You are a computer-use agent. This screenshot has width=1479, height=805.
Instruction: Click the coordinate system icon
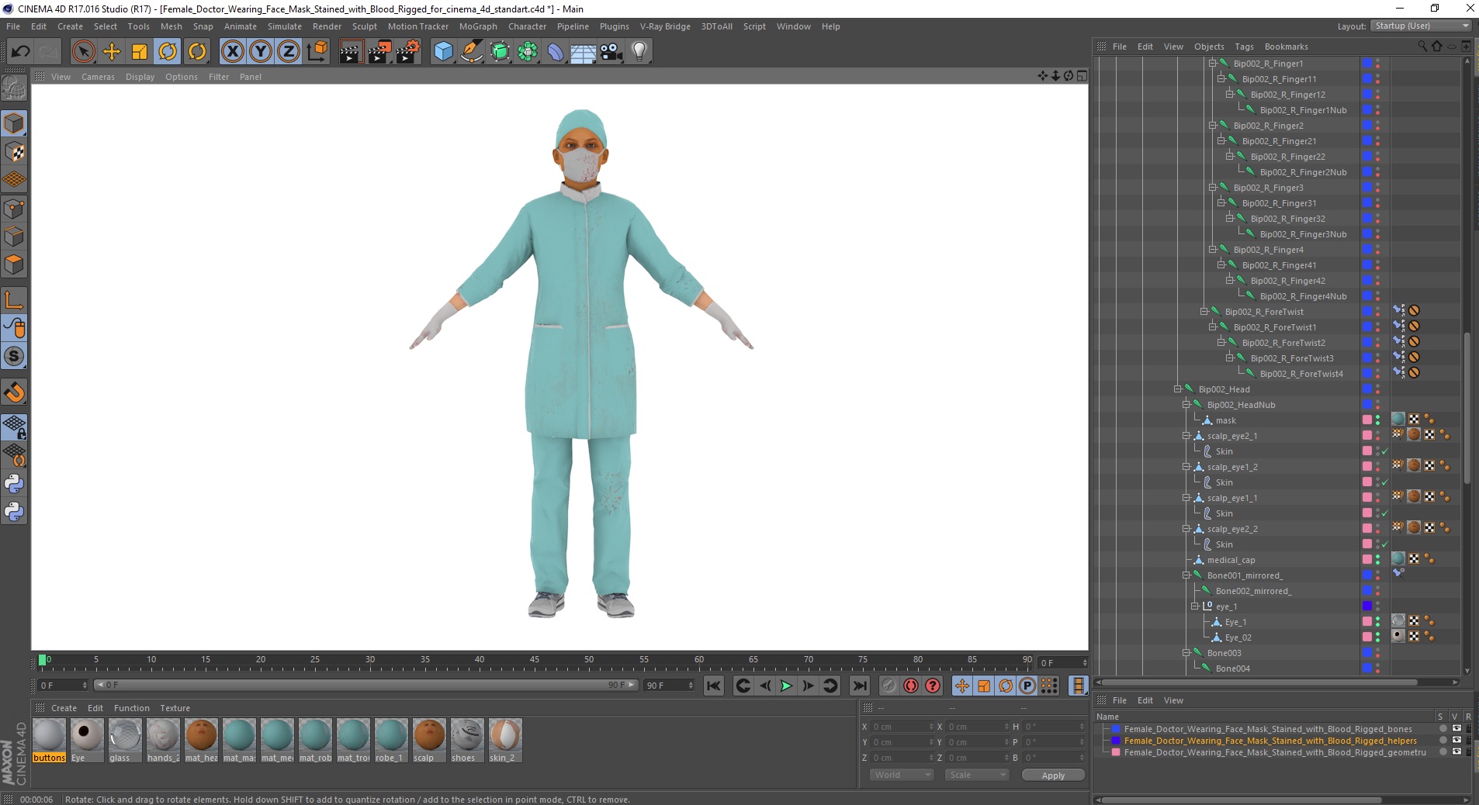click(x=317, y=52)
